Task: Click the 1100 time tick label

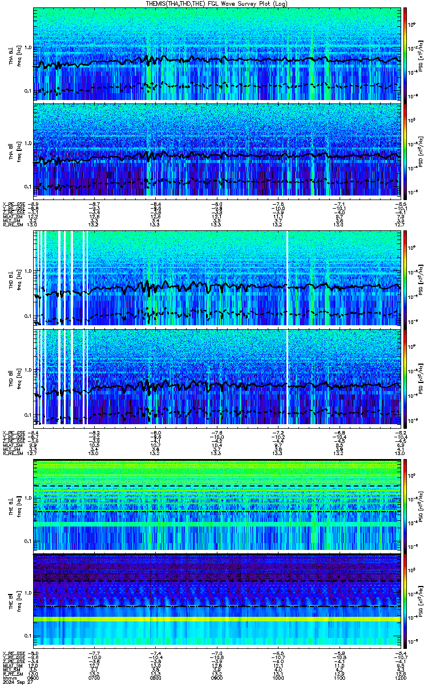Action: coord(338,677)
